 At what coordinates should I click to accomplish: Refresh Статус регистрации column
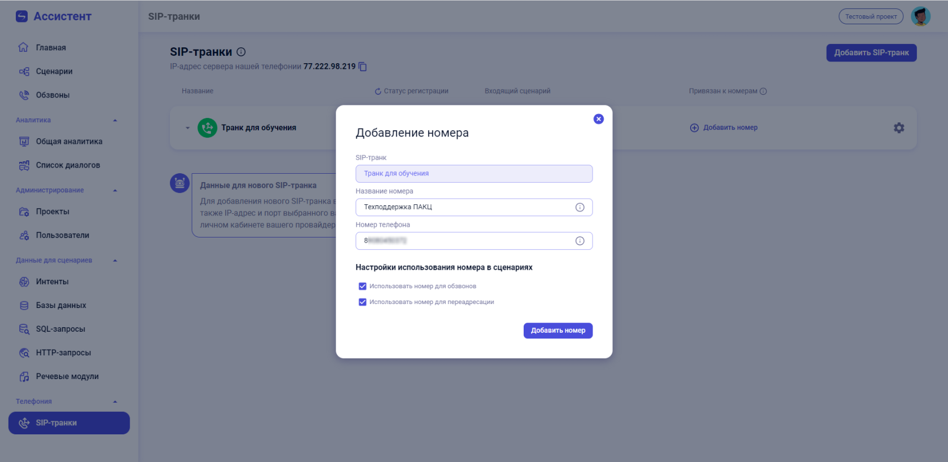pos(378,91)
